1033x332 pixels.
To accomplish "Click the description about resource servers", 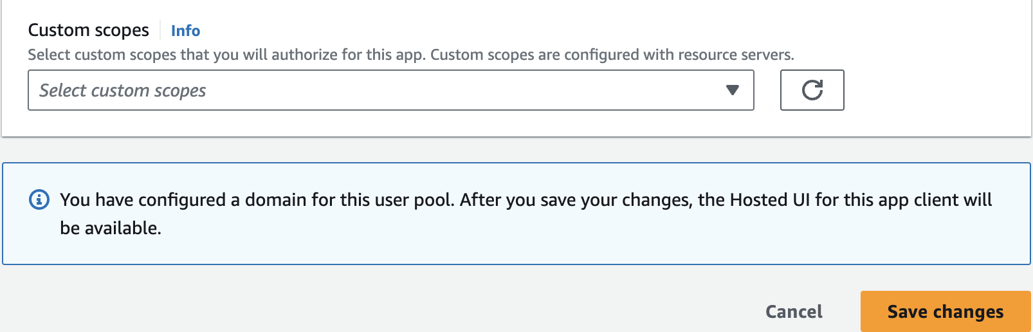I will tap(411, 55).
